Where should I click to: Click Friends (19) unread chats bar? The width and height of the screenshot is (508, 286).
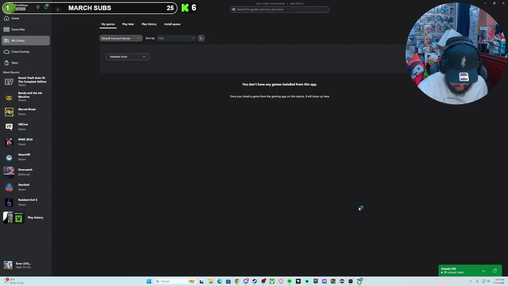[x=470, y=271]
